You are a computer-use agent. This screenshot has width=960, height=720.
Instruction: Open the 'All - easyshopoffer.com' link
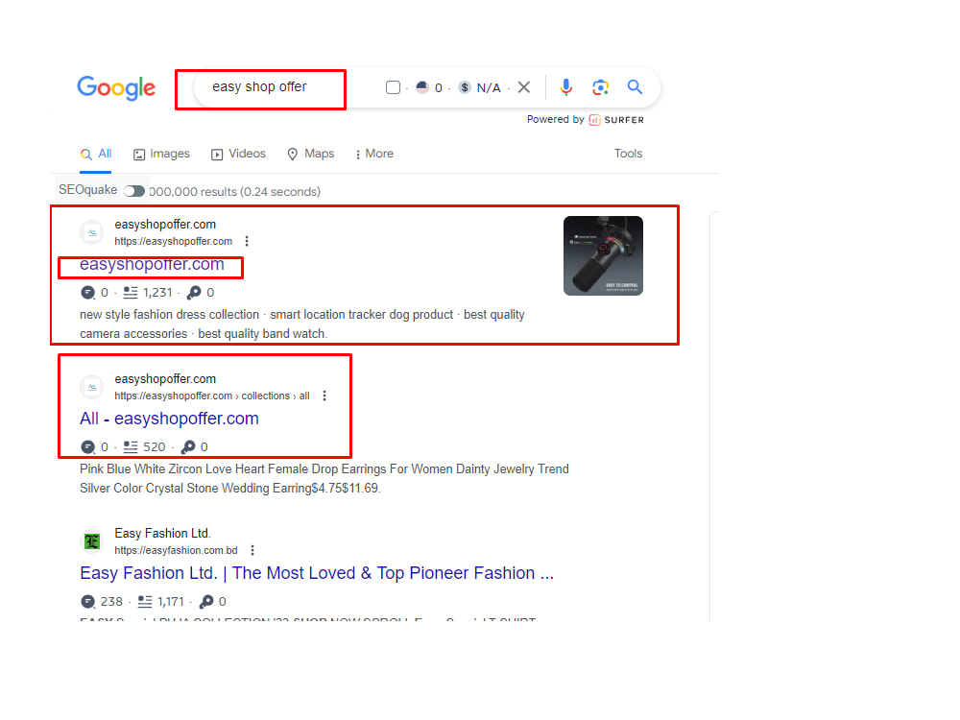[x=169, y=419]
